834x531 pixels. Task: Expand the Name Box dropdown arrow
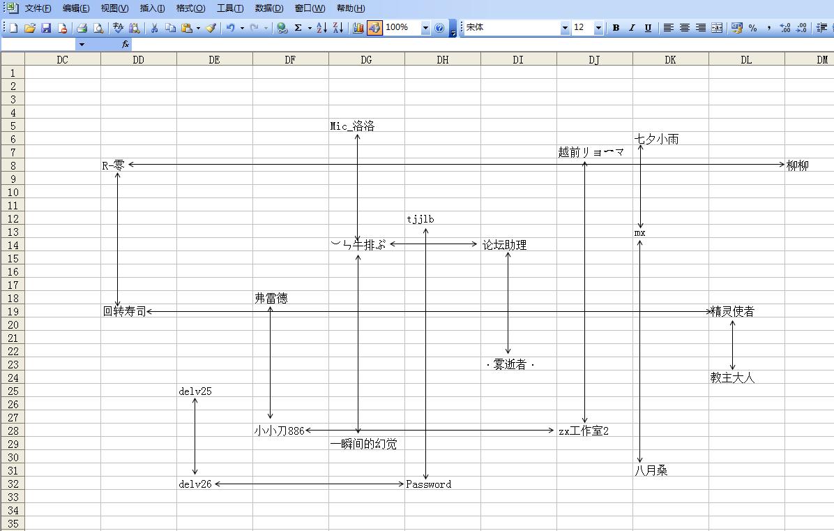(82, 44)
